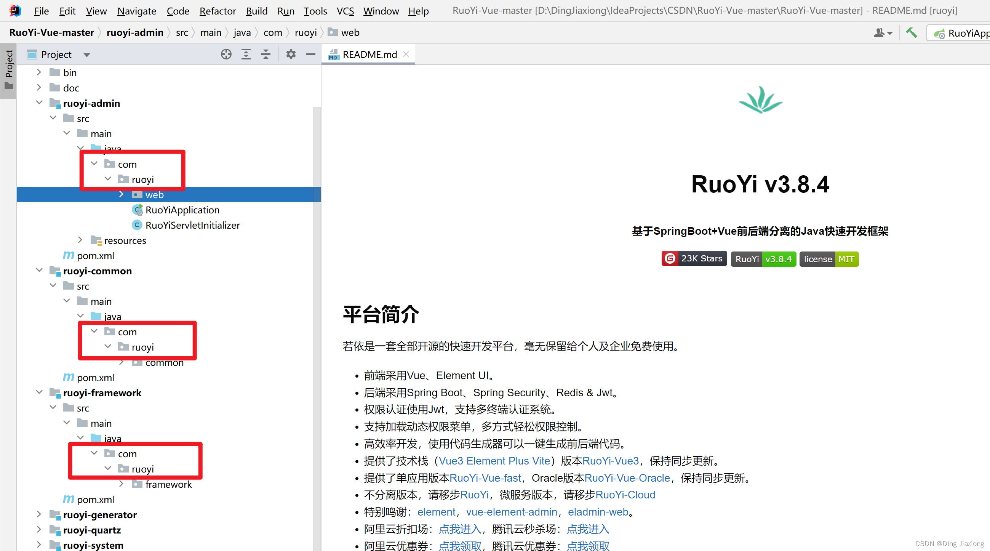Open the RuoYi-Vue-Oracle link

(x=627, y=477)
